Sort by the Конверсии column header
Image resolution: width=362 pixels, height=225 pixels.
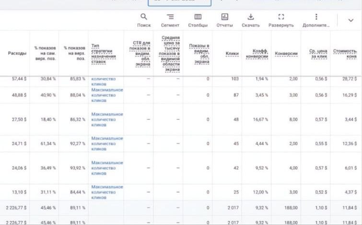point(286,53)
